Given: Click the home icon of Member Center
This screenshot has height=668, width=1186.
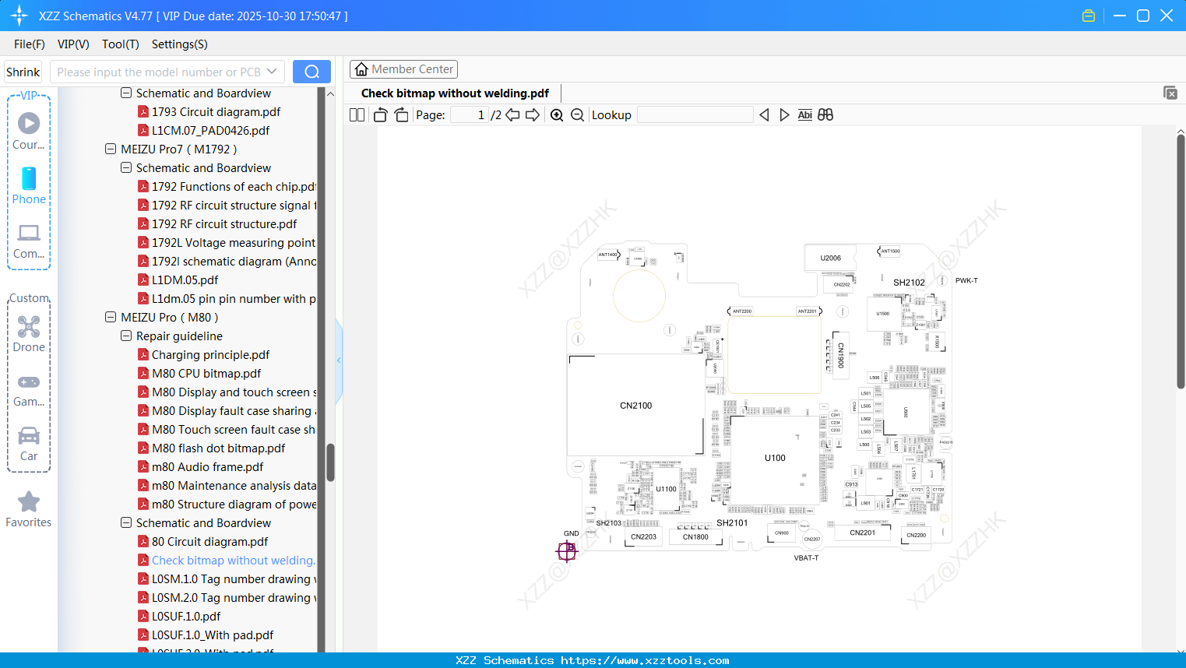Looking at the screenshot, I should (361, 69).
